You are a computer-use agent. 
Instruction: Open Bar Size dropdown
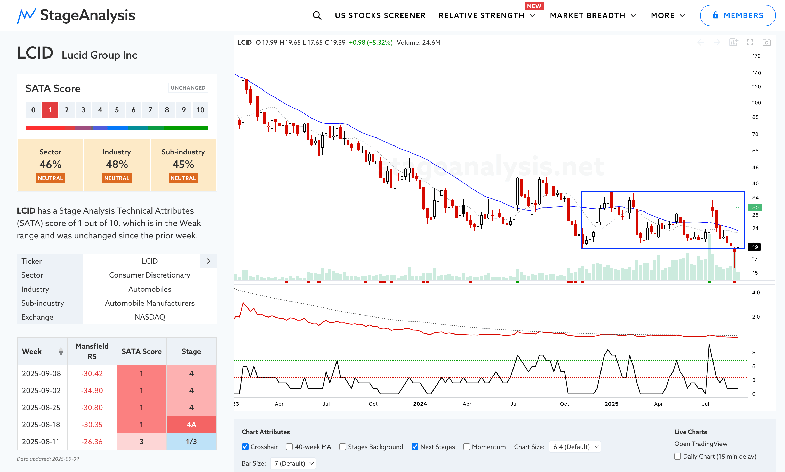point(293,463)
